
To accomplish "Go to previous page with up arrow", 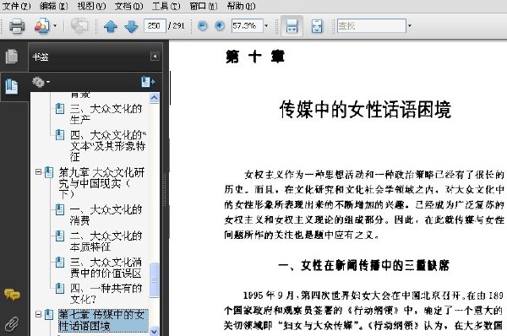I will tap(111, 26).
